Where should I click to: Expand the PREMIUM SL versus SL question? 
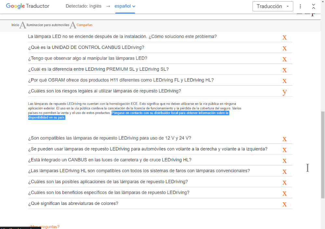(160, 69)
